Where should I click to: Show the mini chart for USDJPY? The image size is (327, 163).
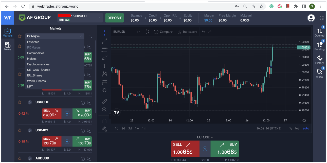click(89, 131)
